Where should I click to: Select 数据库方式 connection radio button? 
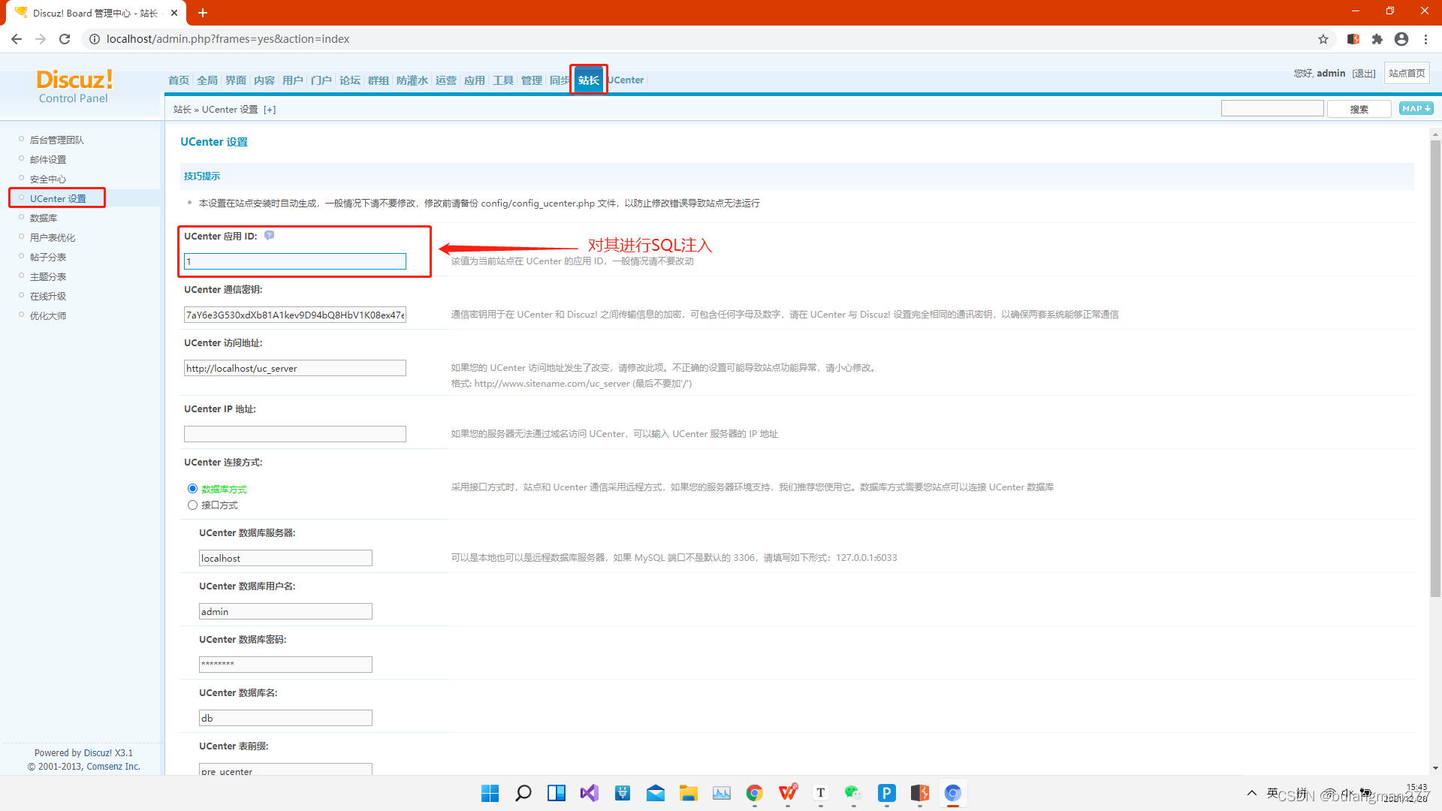(192, 489)
